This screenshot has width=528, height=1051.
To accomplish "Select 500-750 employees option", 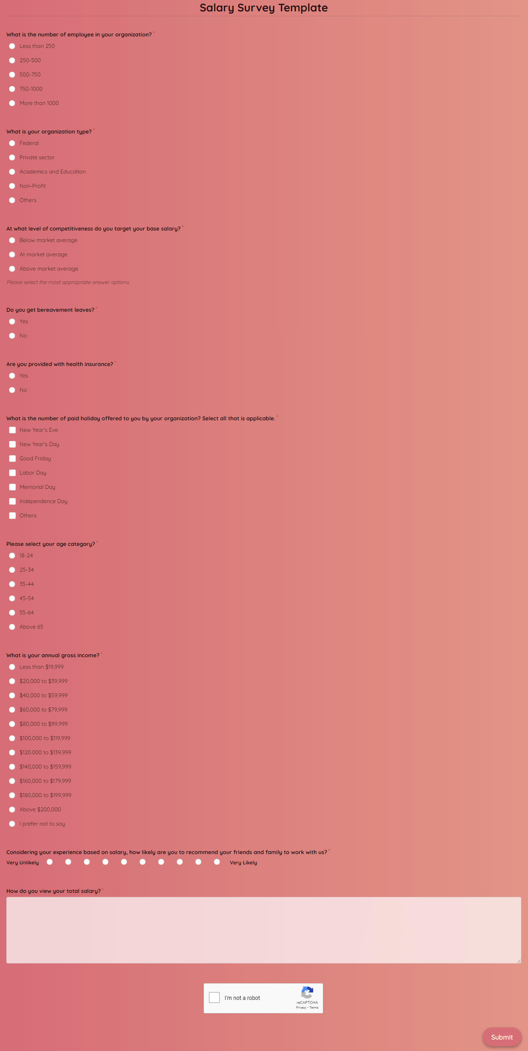I will pos(12,74).
